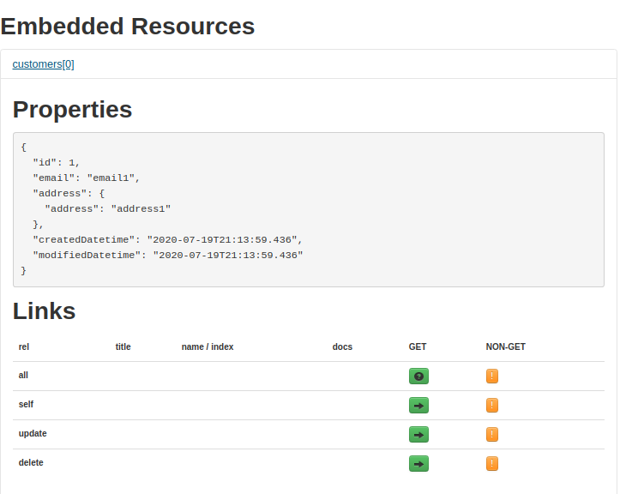Image resolution: width=626 pixels, height=494 pixels.
Task: Click the 'Properties' section heading
Action: [x=73, y=110]
